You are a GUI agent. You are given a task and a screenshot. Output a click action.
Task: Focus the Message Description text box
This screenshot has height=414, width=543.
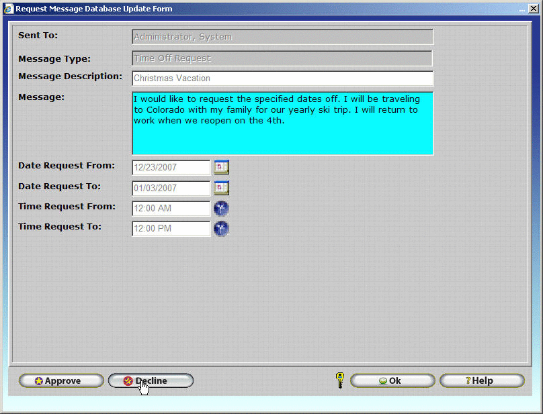click(x=282, y=79)
